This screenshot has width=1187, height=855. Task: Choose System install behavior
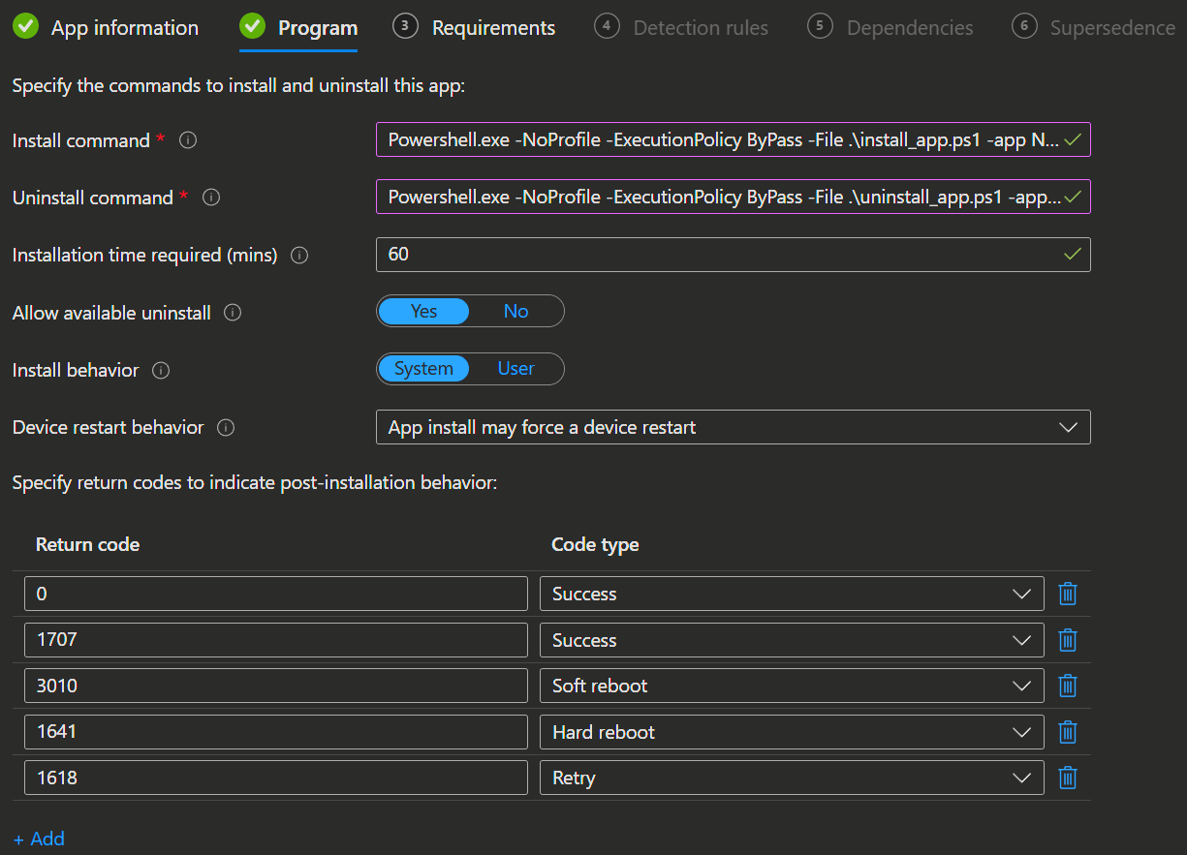pyautogui.click(x=423, y=369)
